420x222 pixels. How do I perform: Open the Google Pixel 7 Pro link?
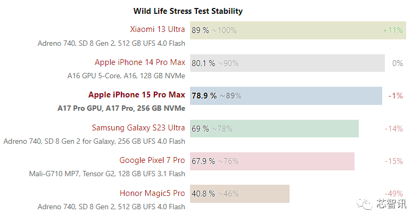tap(152, 160)
